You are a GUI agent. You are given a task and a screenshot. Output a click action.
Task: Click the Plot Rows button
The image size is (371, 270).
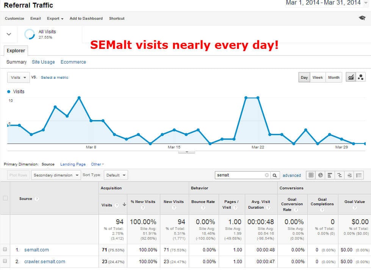click(x=18, y=175)
